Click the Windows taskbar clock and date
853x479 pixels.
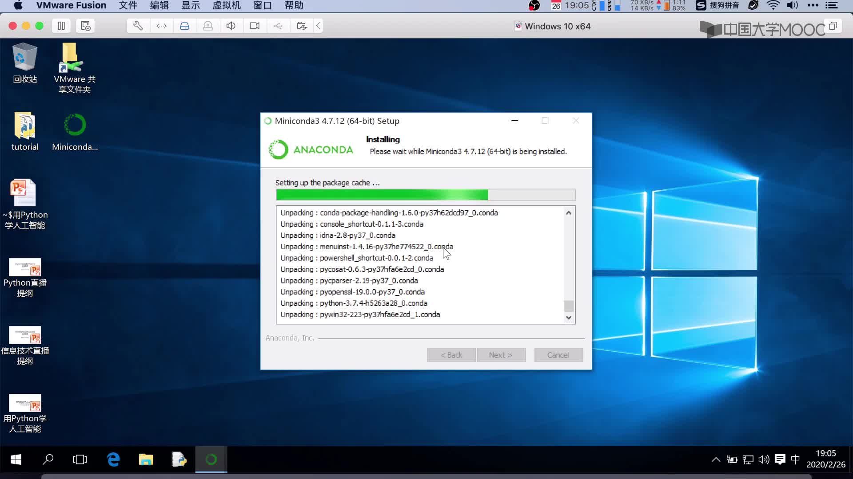click(826, 459)
